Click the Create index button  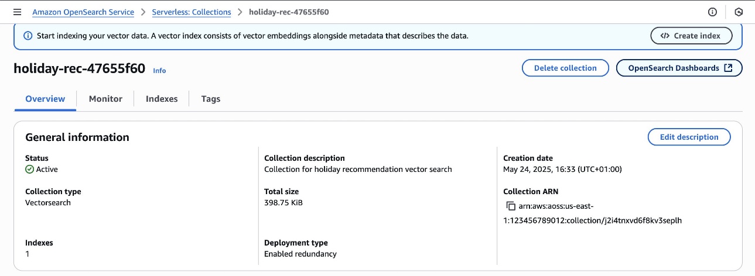tap(691, 36)
